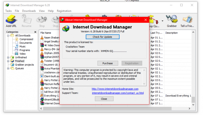Open the dropdown arrow beside Stop Queue

pos(162,21)
